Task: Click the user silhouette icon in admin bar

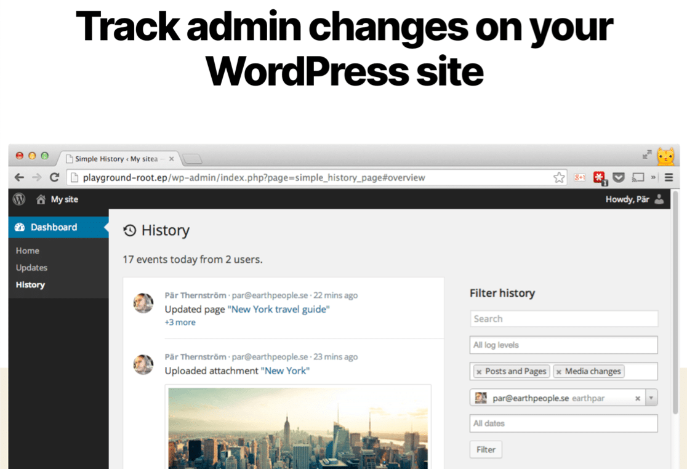Action: point(659,199)
